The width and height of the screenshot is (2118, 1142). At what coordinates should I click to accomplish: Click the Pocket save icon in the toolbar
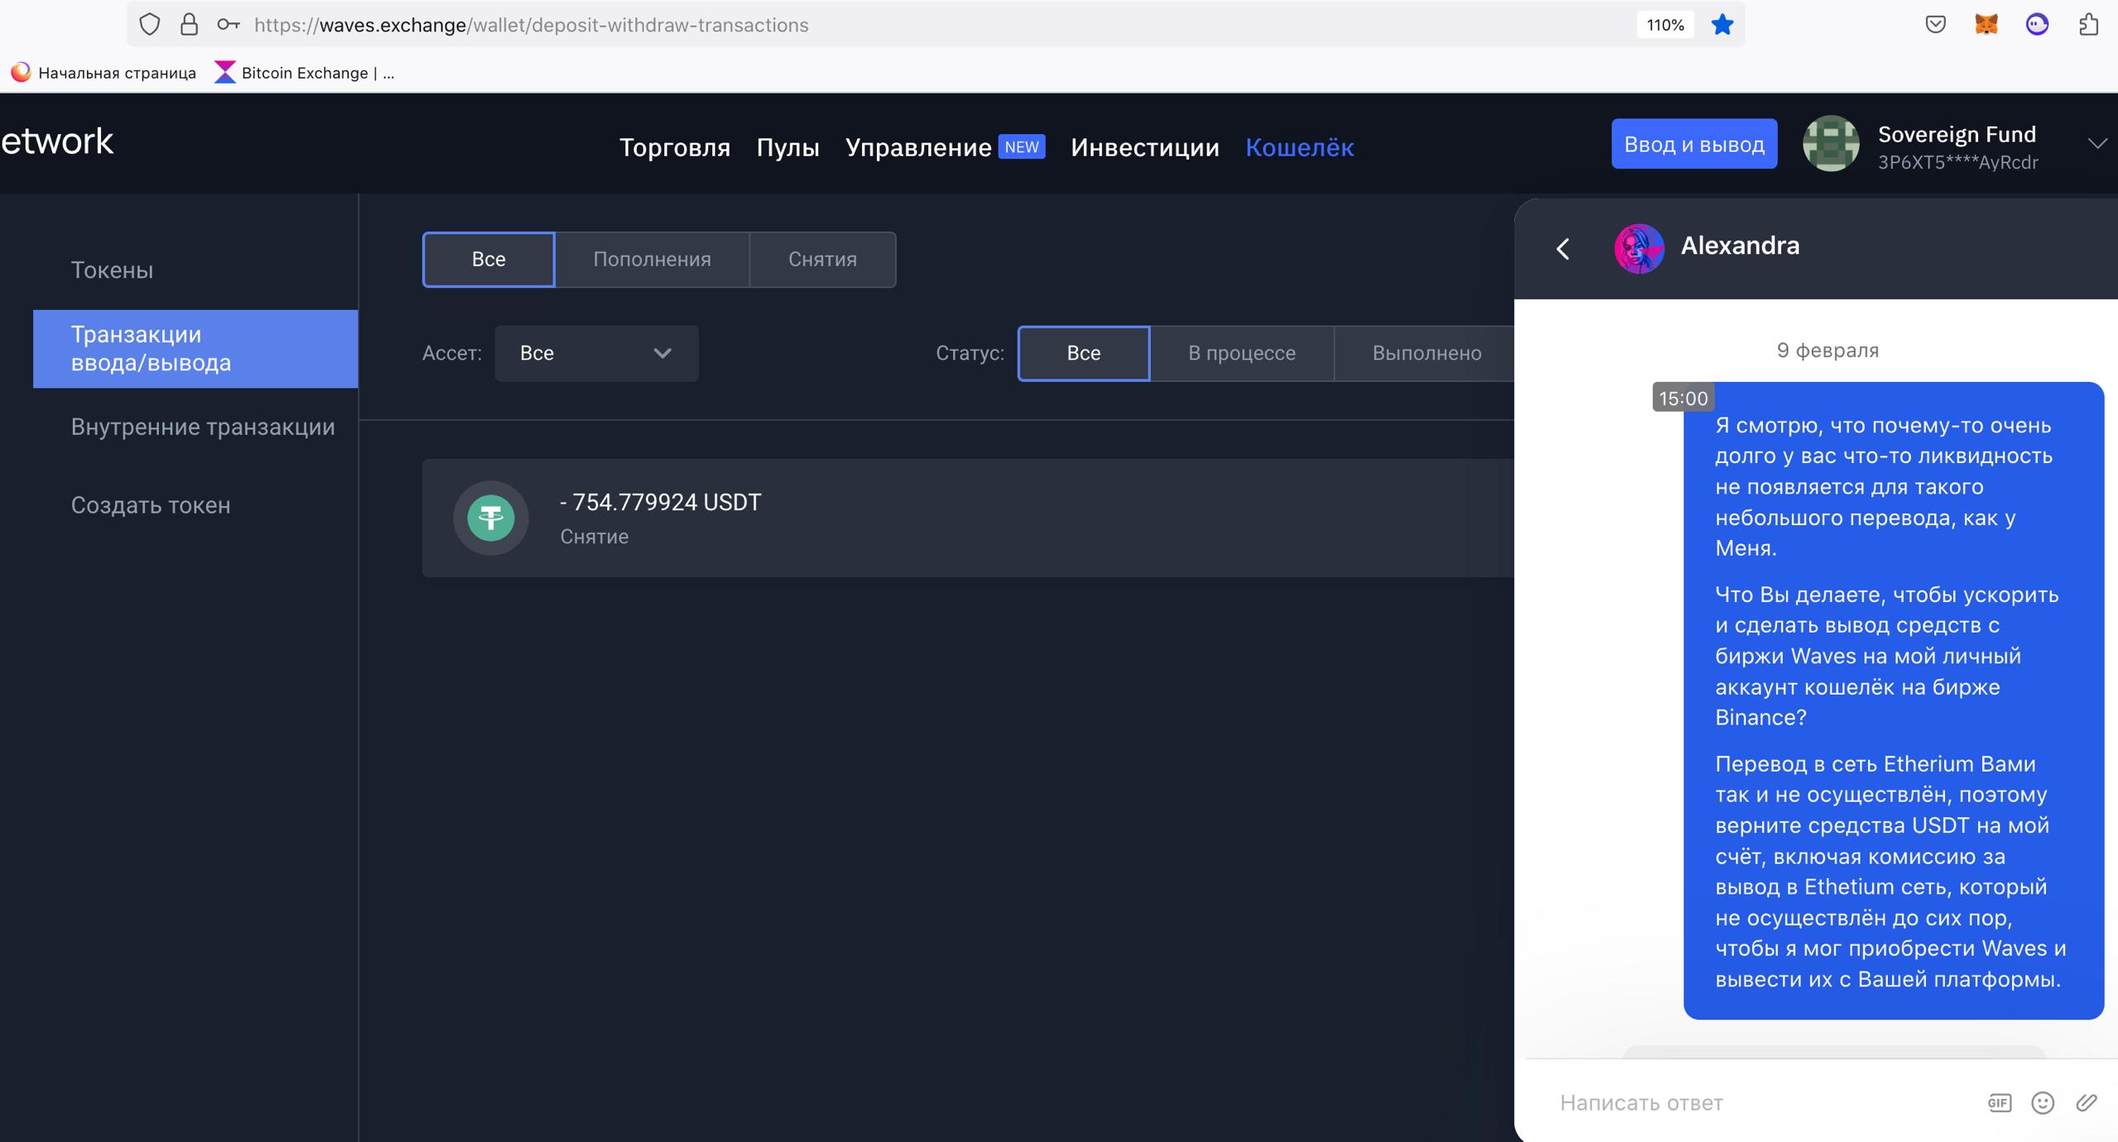click(x=1935, y=25)
